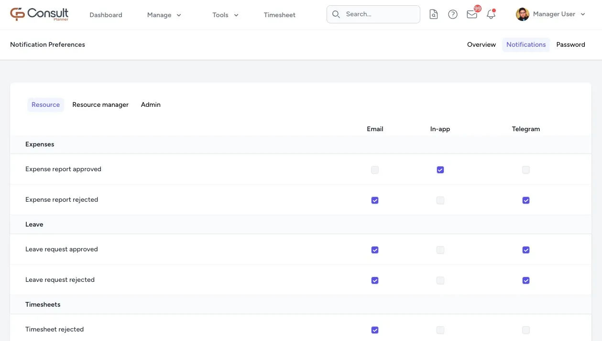Screen dimensions: 602x341
Task: Click the Expense report rejected label
Action: (x=62, y=200)
